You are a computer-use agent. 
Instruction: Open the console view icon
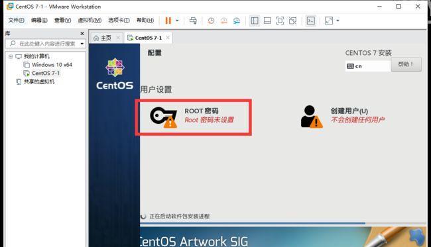coord(311,21)
